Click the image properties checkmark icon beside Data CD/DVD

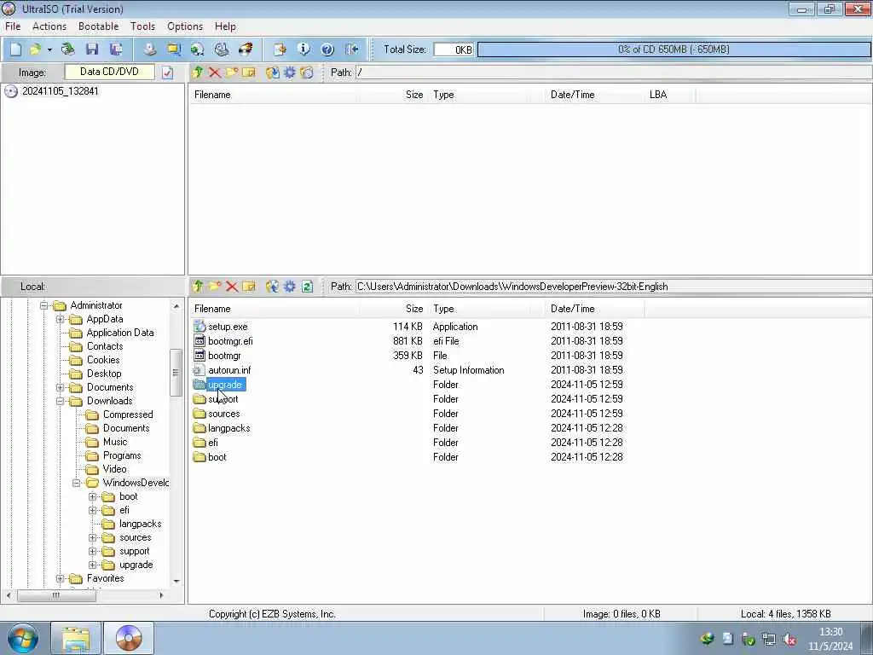[168, 72]
